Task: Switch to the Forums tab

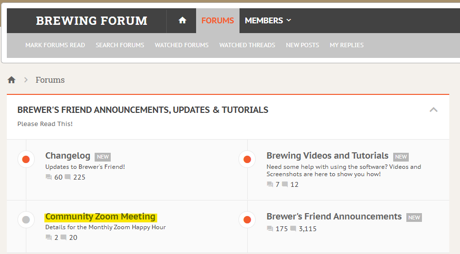Action: pos(218,20)
